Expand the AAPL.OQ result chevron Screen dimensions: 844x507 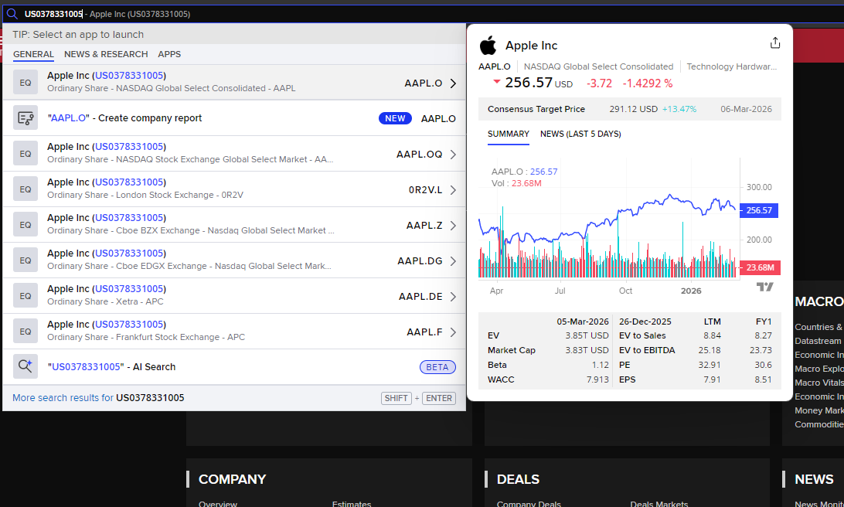(453, 154)
